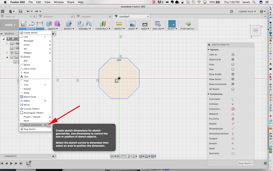Open the INSPECT dropdown menu

(119, 29)
